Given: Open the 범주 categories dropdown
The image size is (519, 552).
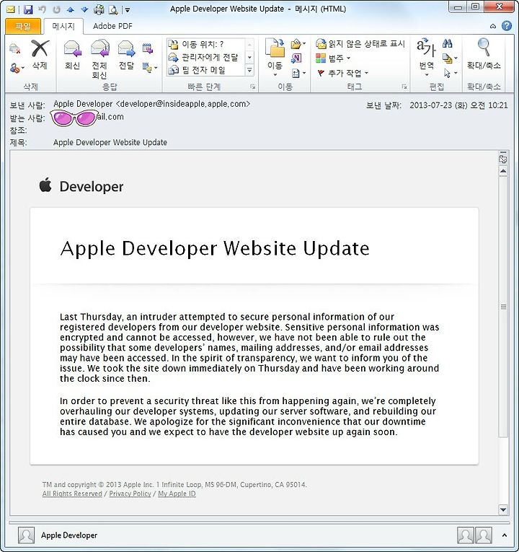Looking at the screenshot, I should tap(333, 58).
